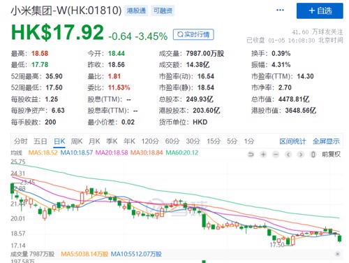This screenshot has width=349, height=263.
Task: Close the volume panel with x icon
Action: (x=337, y=254)
